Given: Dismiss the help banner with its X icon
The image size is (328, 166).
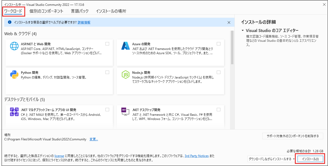Looking at the screenshot, I should coord(229,22).
